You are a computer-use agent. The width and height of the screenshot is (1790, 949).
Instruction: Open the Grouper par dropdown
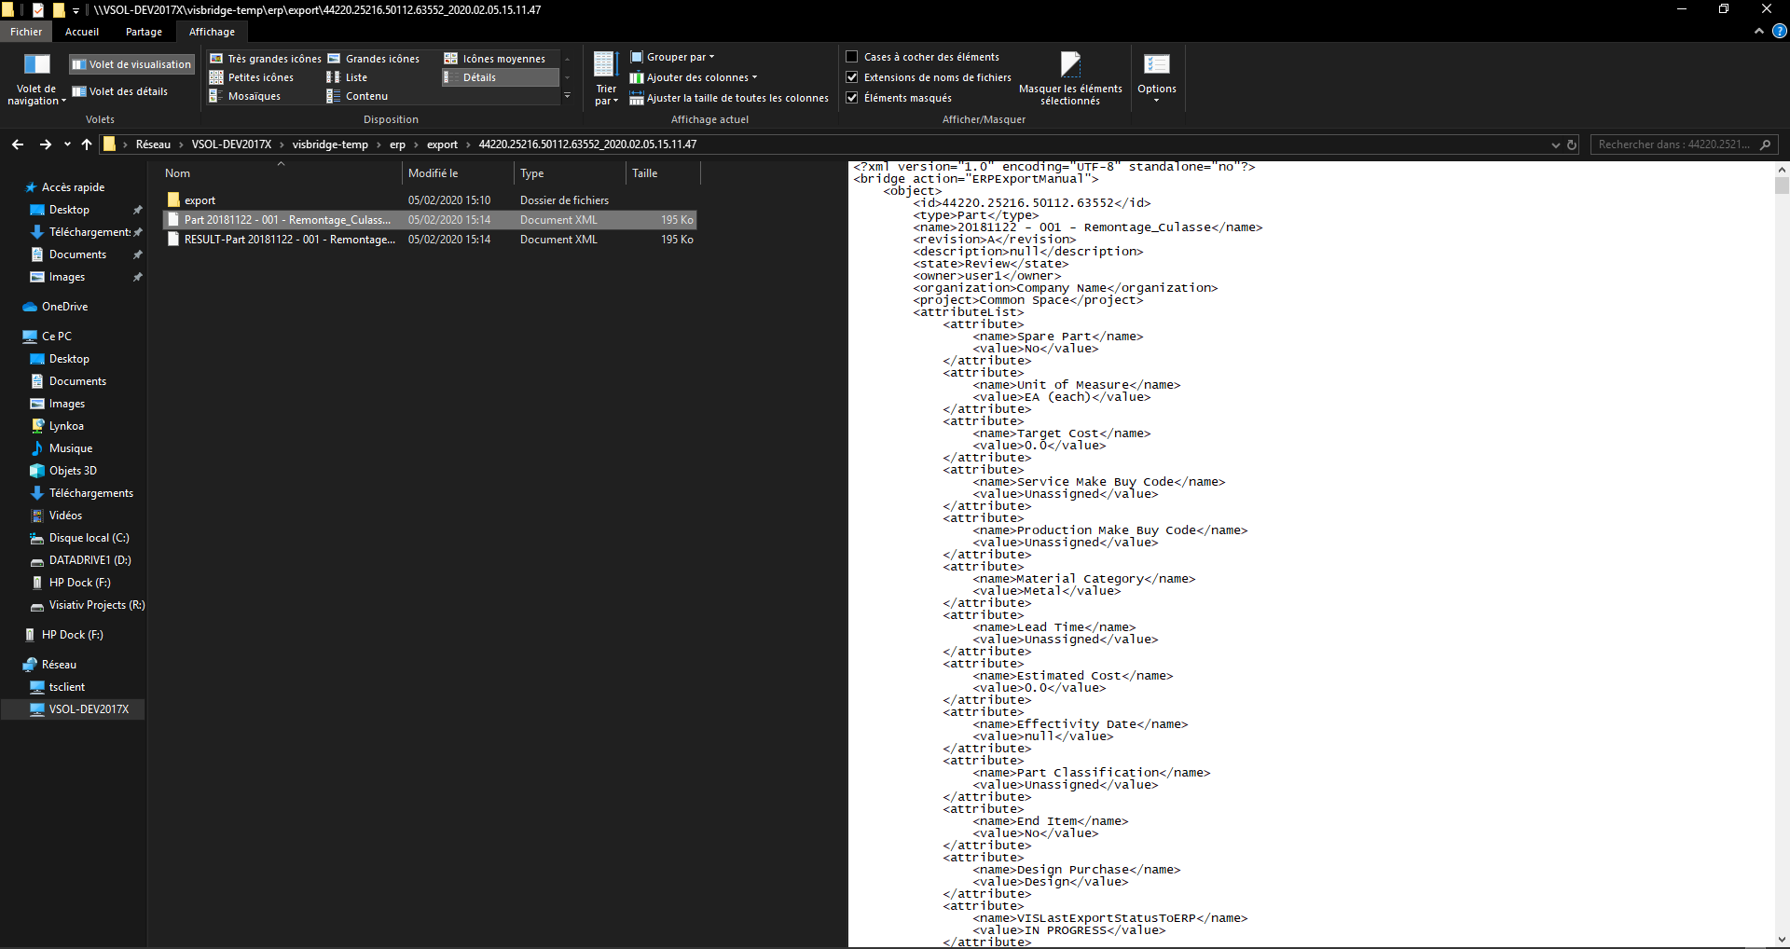(673, 57)
